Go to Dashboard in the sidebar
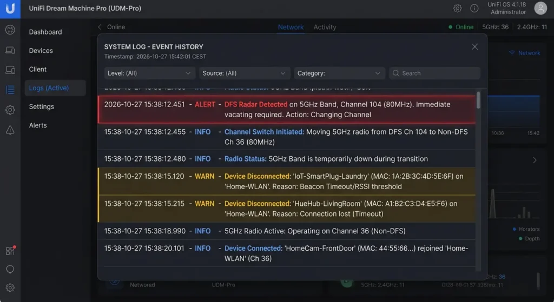 pyautogui.click(x=45, y=32)
